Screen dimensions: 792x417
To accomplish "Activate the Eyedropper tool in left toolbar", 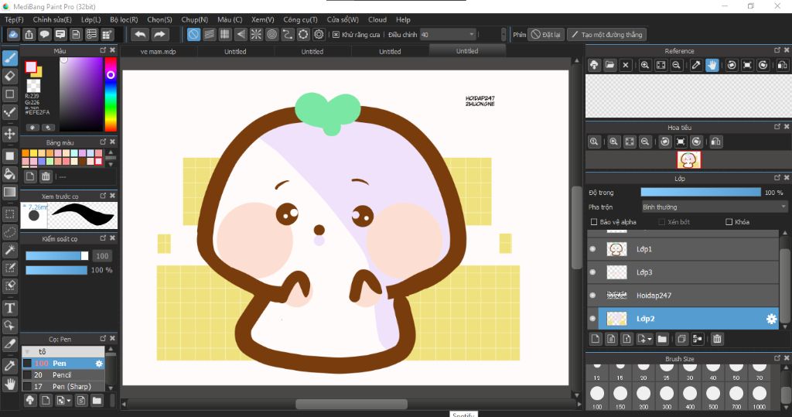I will [10, 364].
